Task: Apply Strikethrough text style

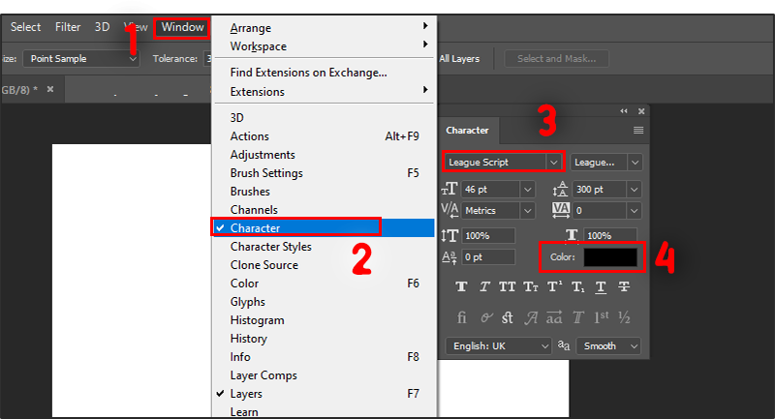Action: (624, 286)
